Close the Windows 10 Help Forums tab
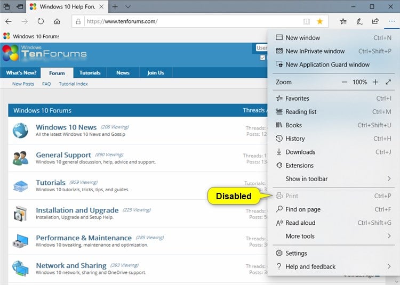 pyautogui.click(x=101, y=6)
